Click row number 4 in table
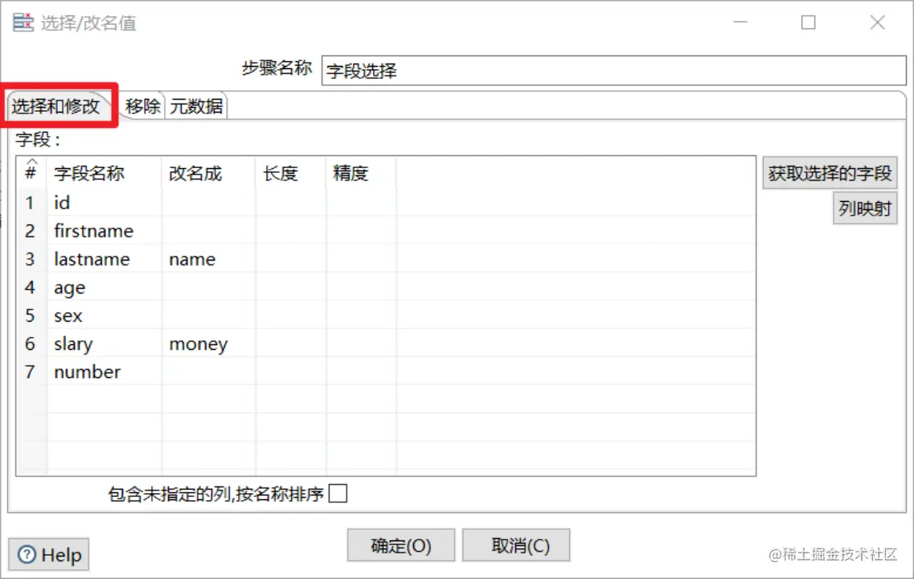This screenshot has height=579, width=914. coord(31,287)
